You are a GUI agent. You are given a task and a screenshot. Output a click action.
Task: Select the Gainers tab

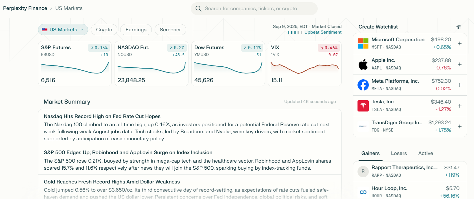370,153
